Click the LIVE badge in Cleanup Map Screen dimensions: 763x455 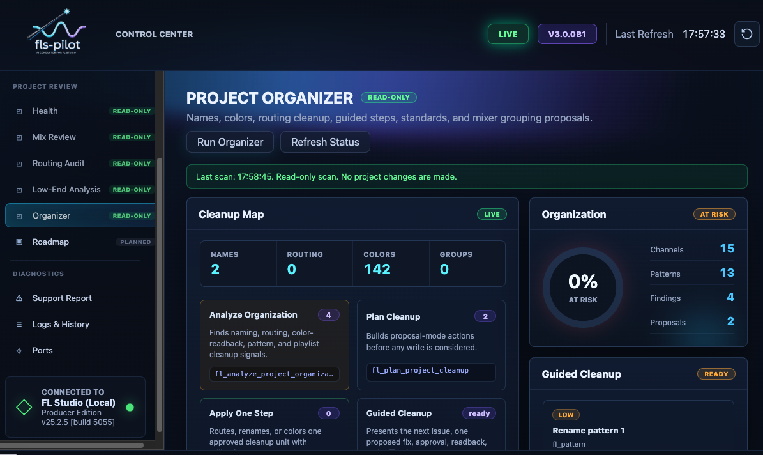(492, 214)
